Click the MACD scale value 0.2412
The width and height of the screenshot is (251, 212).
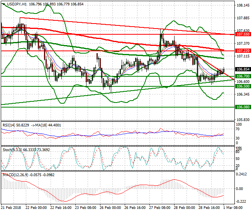tap(241, 174)
